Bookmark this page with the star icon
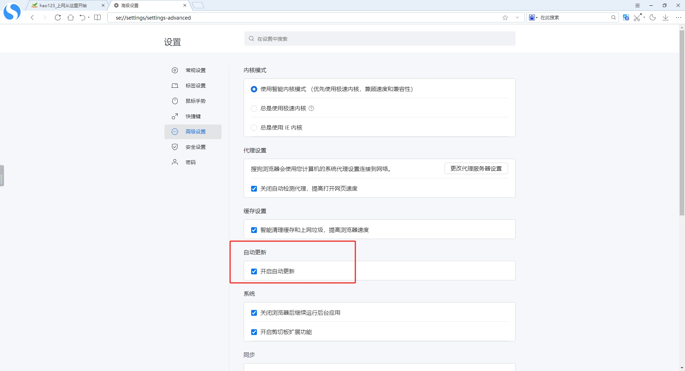This screenshot has height=371, width=685. point(505,17)
